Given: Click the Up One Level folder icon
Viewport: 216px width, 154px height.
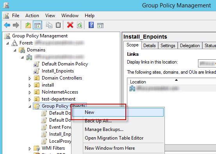Looking at the screenshot, I should pos(28,25).
